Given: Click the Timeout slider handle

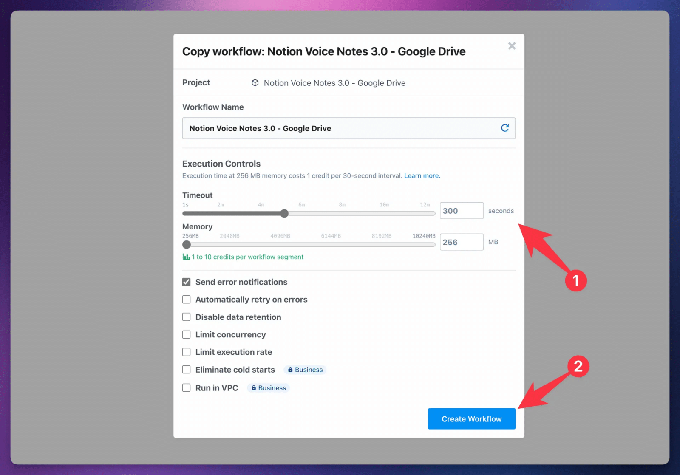Looking at the screenshot, I should [284, 213].
